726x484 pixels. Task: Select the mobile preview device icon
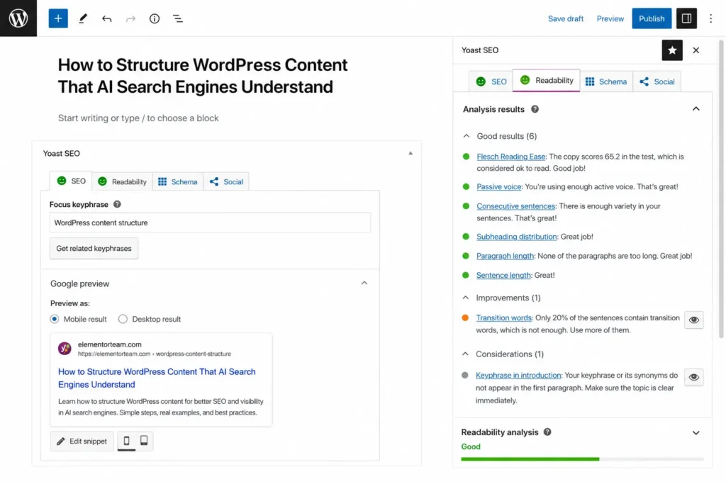pyautogui.click(x=126, y=441)
